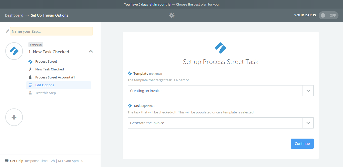Open the Template dropdown arrow
The width and height of the screenshot is (343, 167).
pos(308,91)
